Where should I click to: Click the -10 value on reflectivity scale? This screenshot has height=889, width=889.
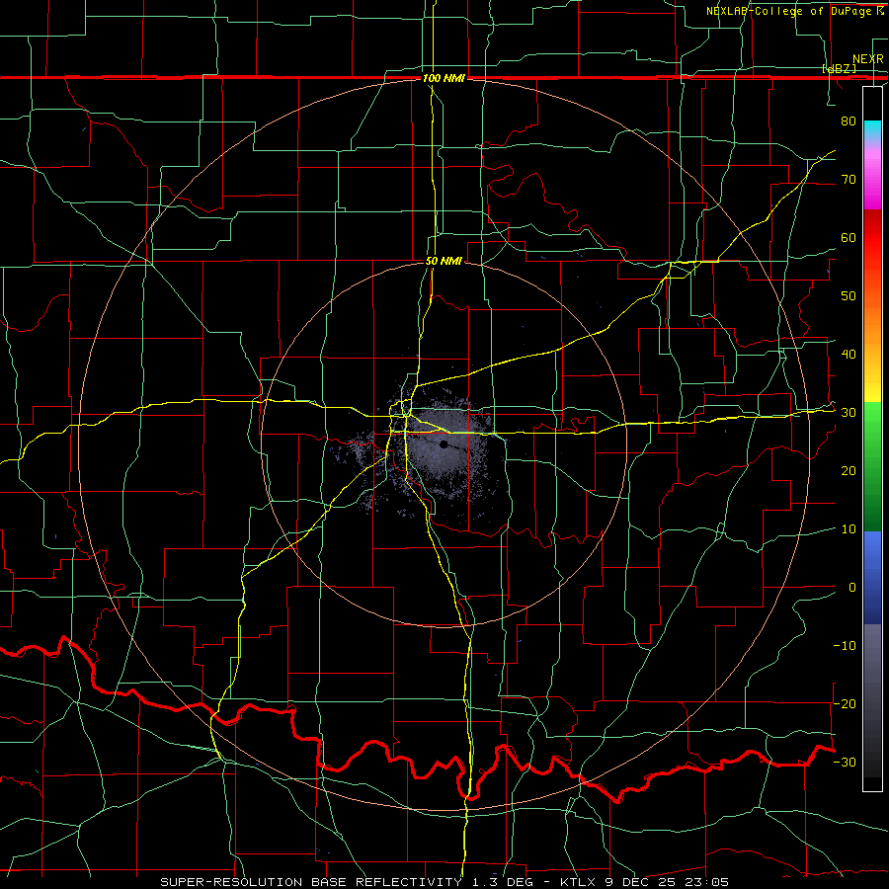pos(845,646)
